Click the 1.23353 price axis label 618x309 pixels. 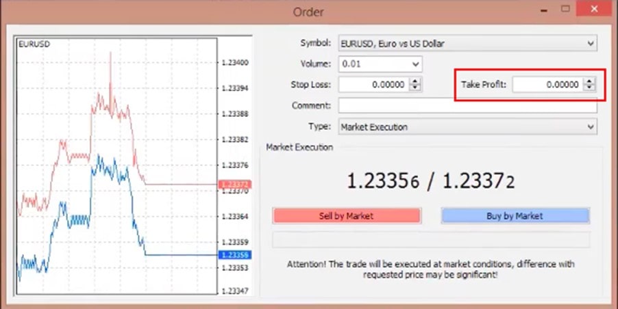click(x=235, y=268)
